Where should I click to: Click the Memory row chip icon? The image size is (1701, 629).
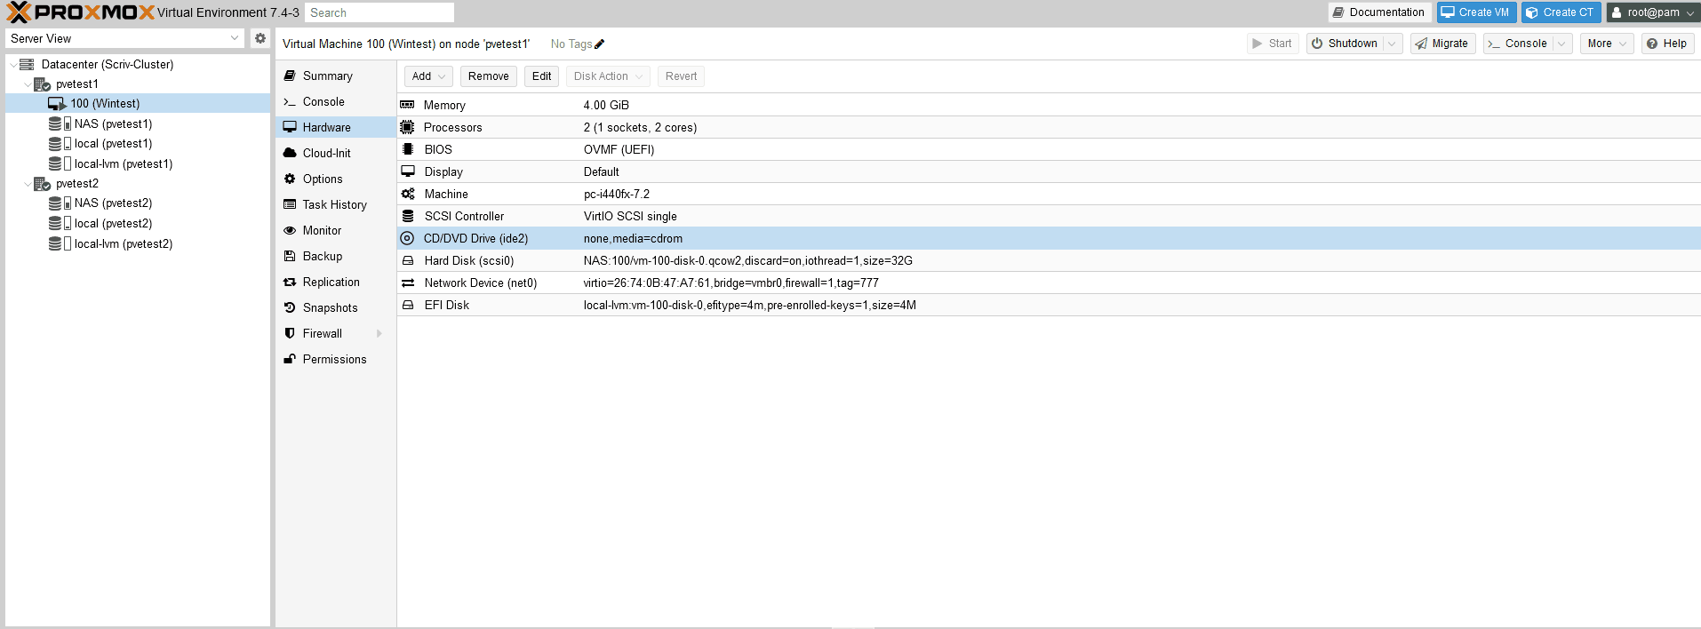point(407,105)
